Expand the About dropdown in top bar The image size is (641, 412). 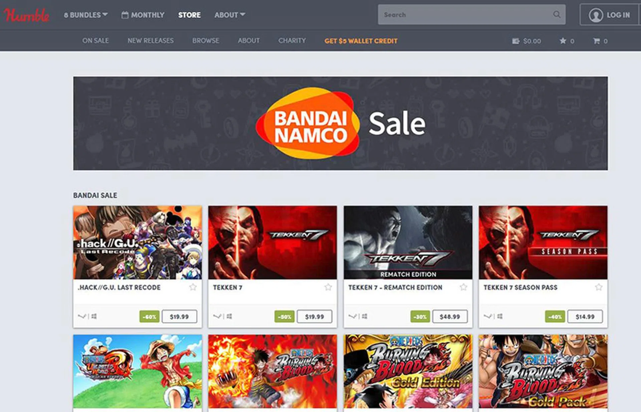click(x=230, y=15)
